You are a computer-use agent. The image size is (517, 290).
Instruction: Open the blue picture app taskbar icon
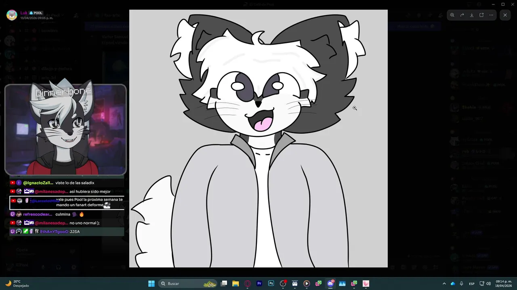[x=342, y=284]
